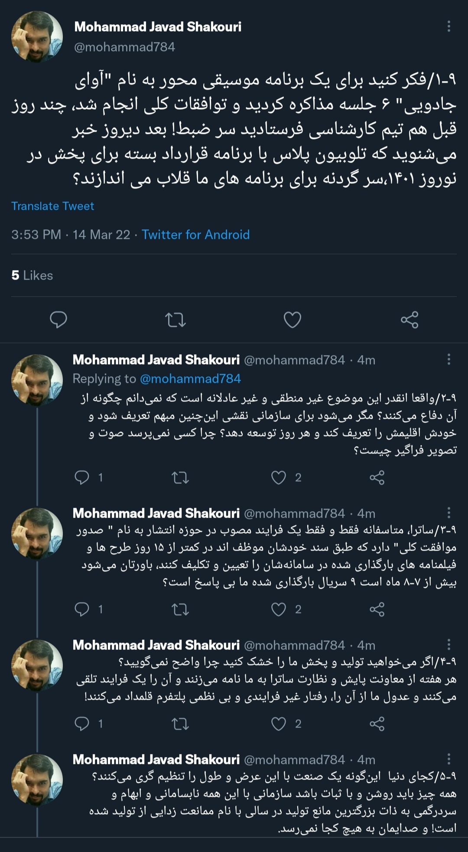Like the main tweet
Image resolution: width=468 pixels, height=852 pixels.
(292, 320)
